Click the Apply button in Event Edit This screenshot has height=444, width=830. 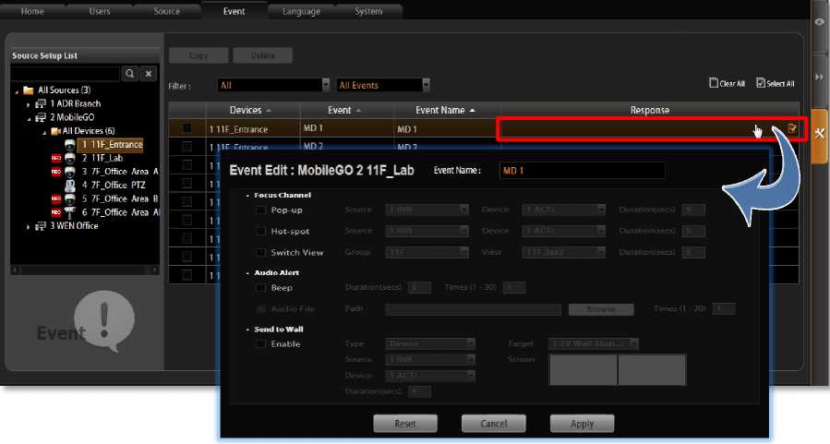582,424
